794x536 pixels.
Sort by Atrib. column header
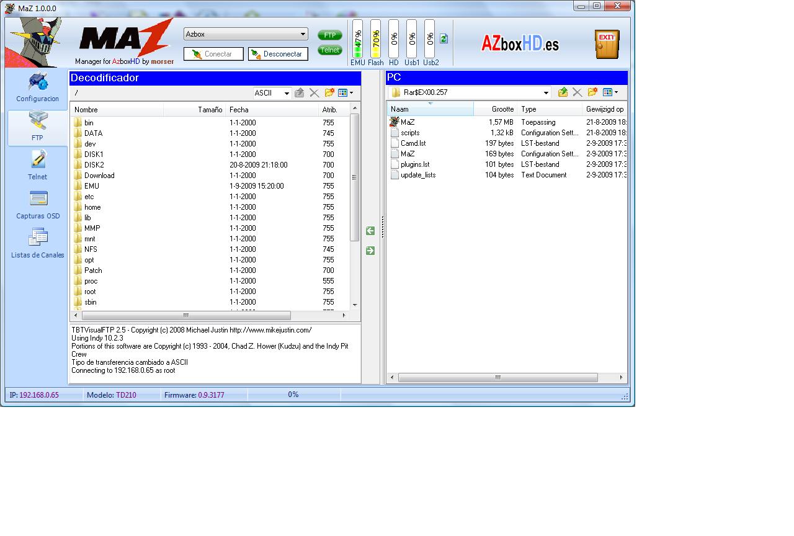pos(334,110)
